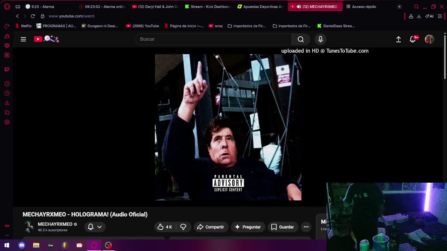Open the PROGRAMAS | AU... bookmark

click(x=56, y=26)
